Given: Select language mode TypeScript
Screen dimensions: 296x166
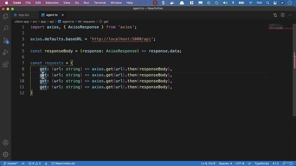Looking at the screenshot, I should [262, 163].
